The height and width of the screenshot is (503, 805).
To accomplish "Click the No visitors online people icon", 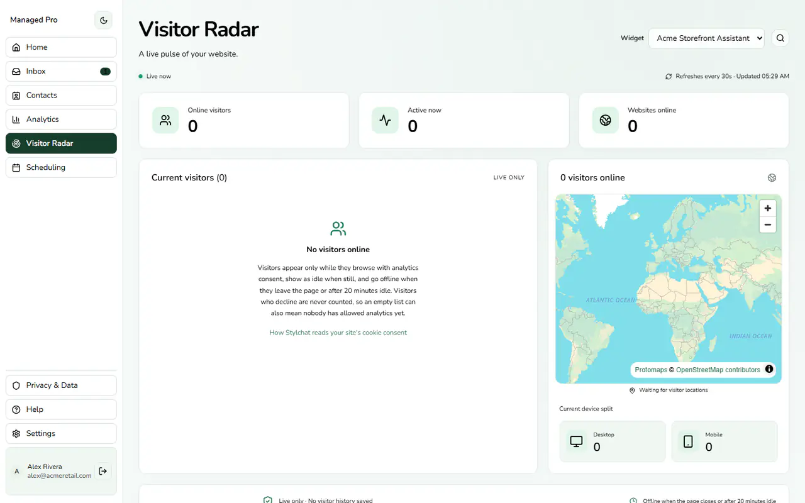I will (x=338, y=228).
